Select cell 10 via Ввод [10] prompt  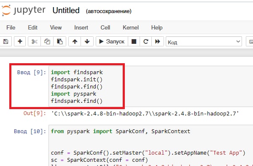(x=30, y=131)
